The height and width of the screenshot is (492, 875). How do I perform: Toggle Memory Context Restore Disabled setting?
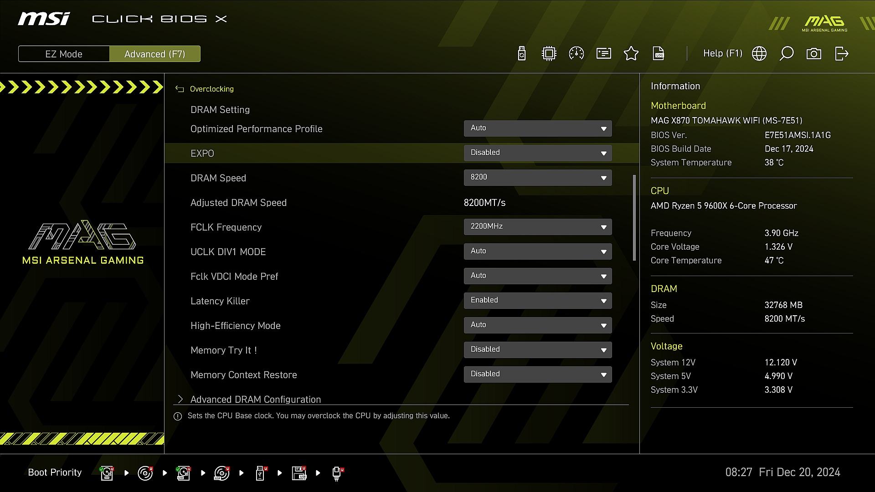pyautogui.click(x=538, y=374)
